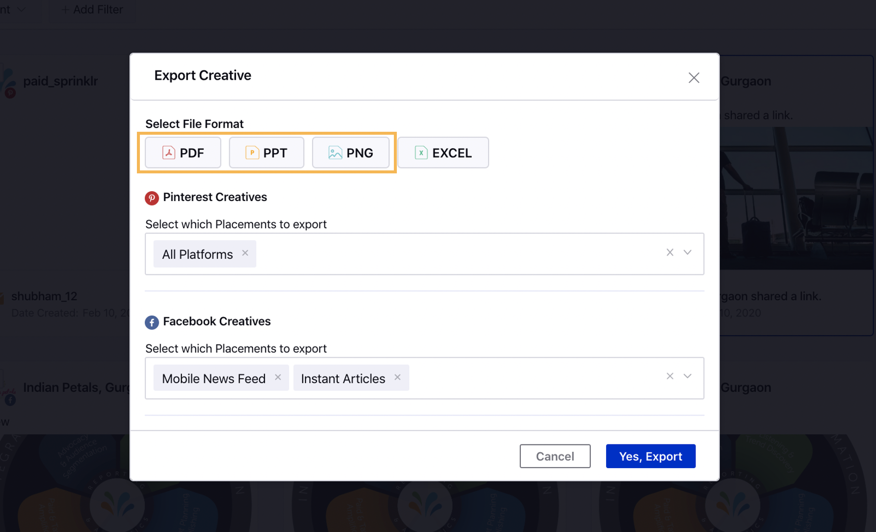The width and height of the screenshot is (876, 532).
Task: Click the Mobile News Feed tag text
Action: [x=214, y=379]
